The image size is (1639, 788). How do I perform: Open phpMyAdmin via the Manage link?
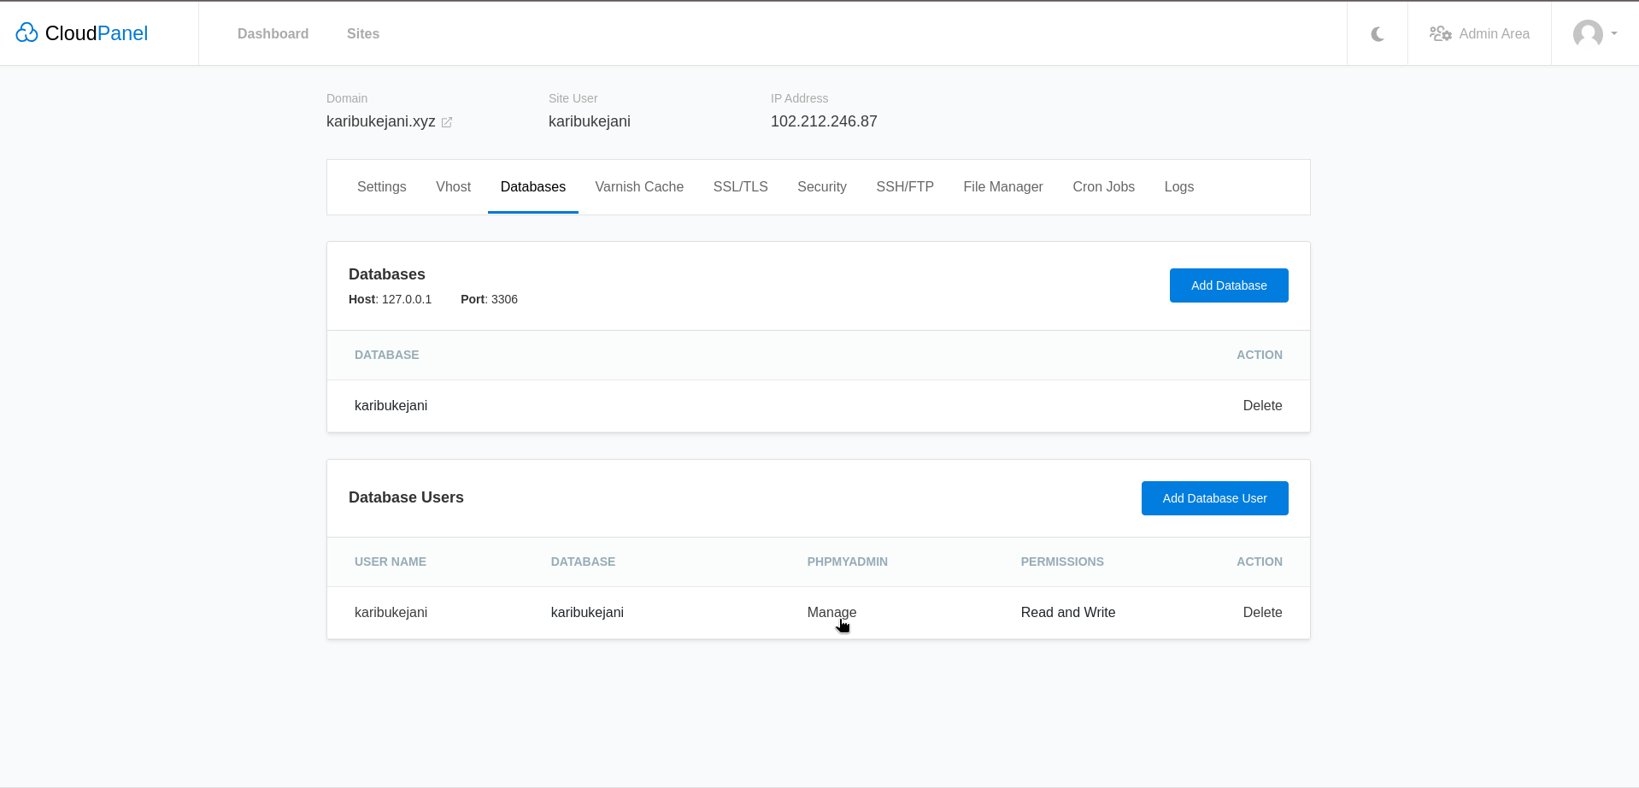click(831, 612)
